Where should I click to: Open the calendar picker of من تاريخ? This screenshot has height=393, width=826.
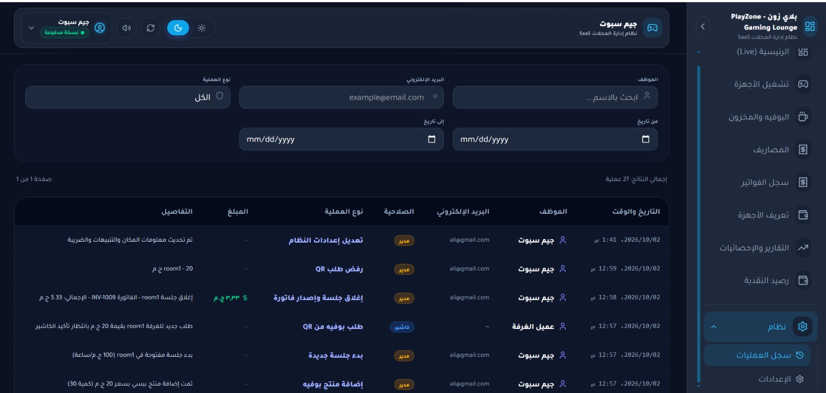pyautogui.click(x=645, y=139)
